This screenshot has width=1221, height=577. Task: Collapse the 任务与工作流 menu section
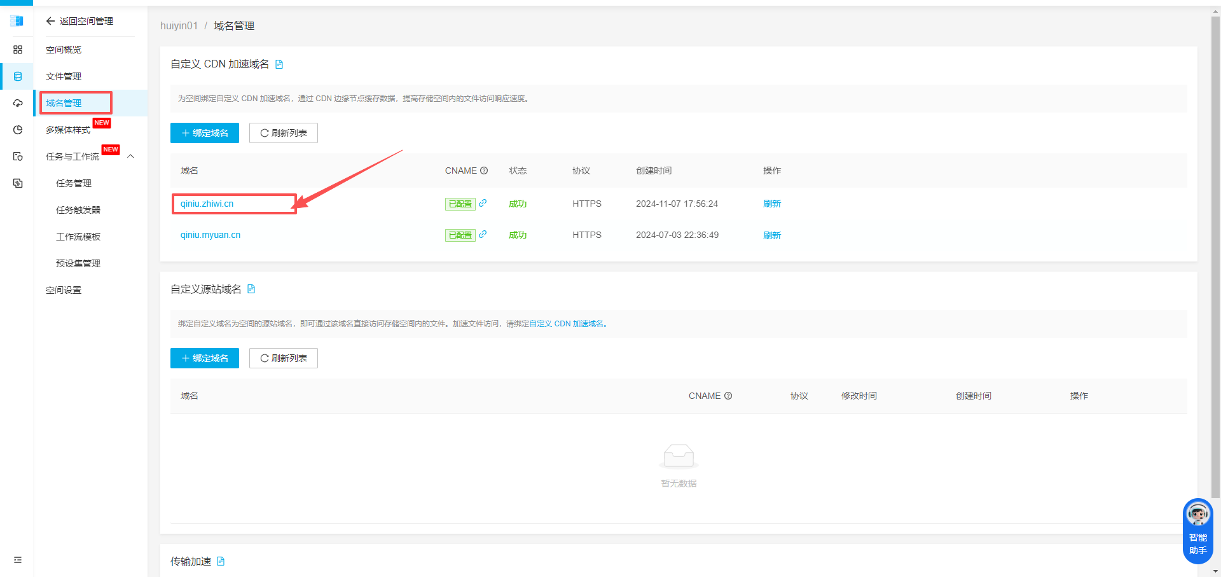pos(131,156)
